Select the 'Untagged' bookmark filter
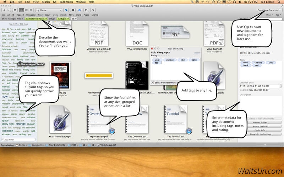Image resolution: width=284 pixels, height=177 pixels. tap(31, 15)
